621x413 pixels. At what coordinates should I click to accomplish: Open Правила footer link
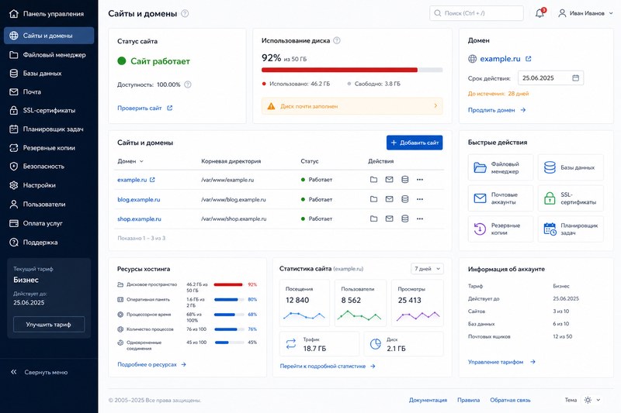469,400
